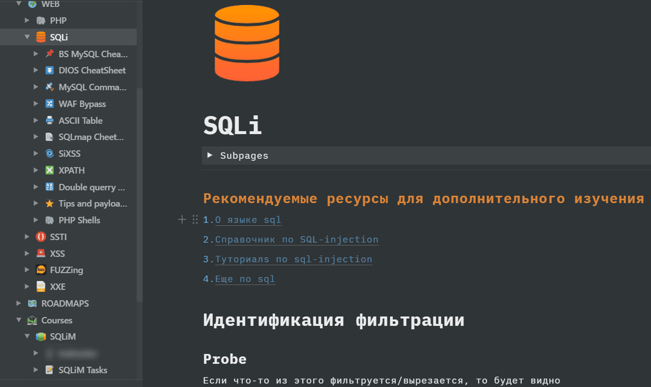Click the notepad icon of SQLiM Tasks
The height and width of the screenshot is (387, 651).
click(x=49, y=370)
